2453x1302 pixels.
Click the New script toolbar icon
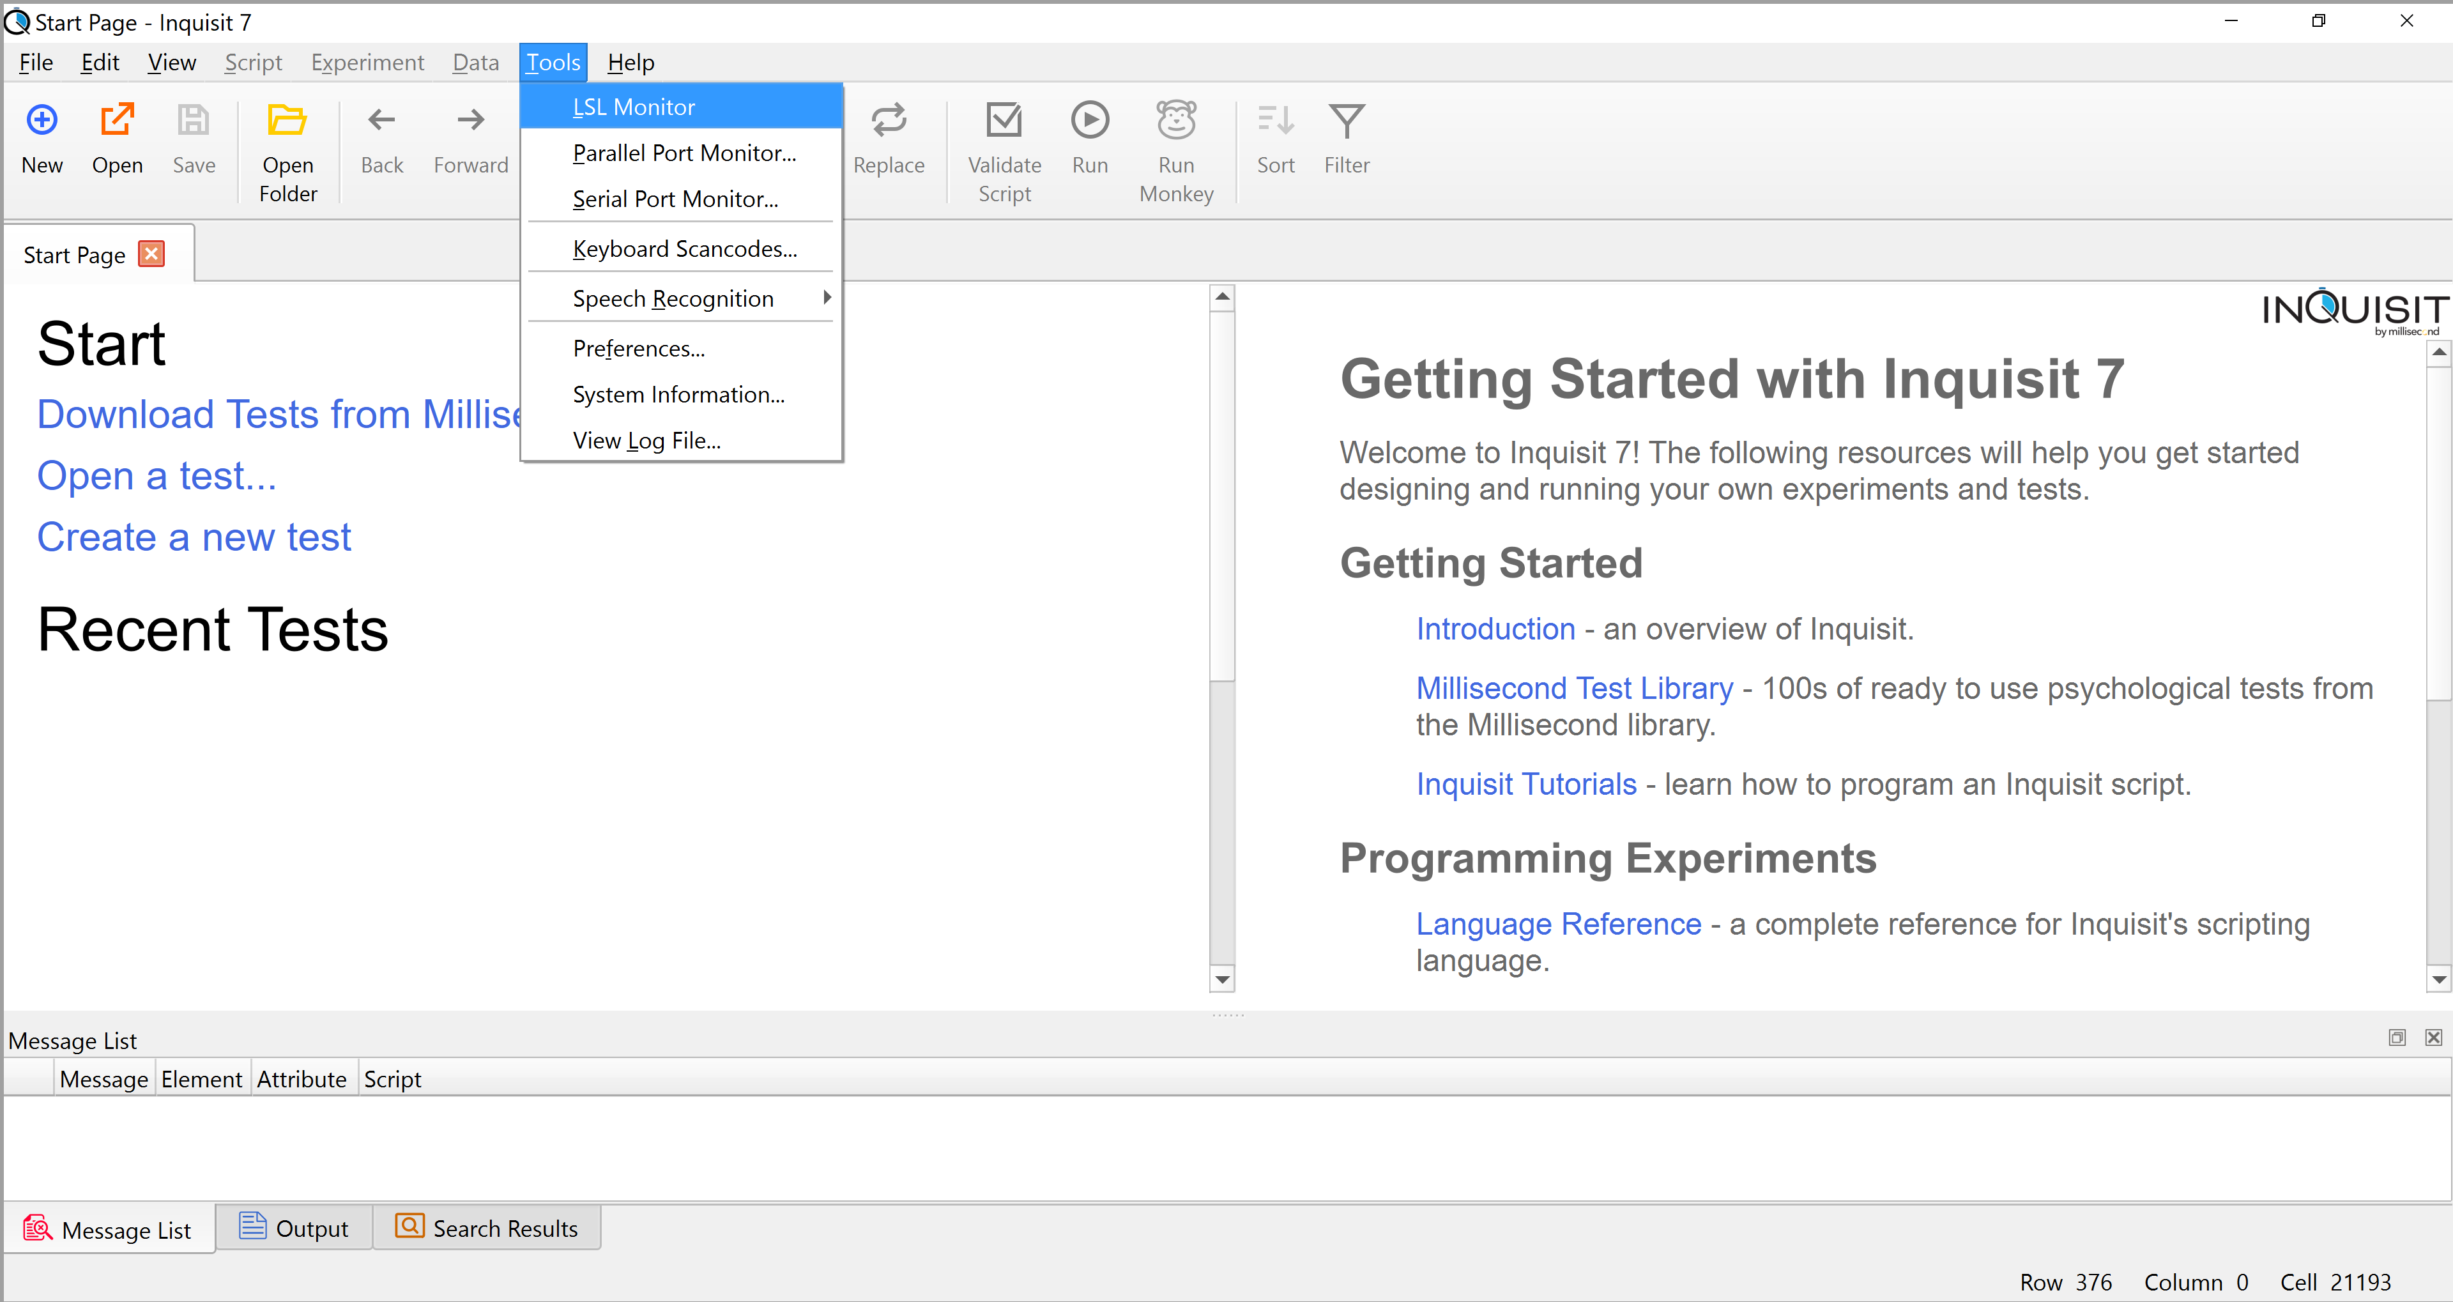42,120
